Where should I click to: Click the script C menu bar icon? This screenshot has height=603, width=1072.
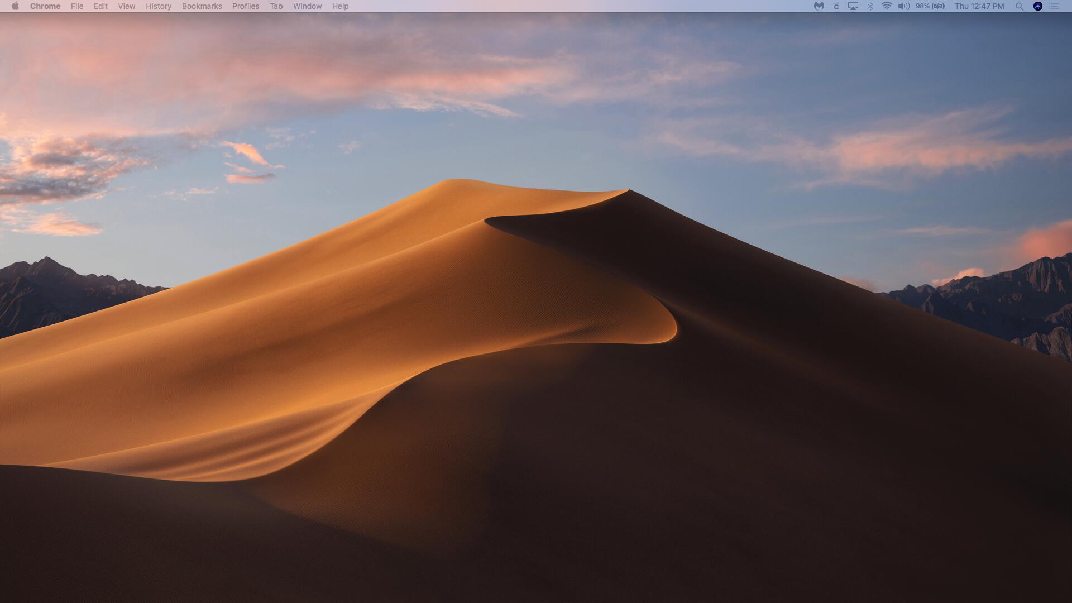click(836, 6)
